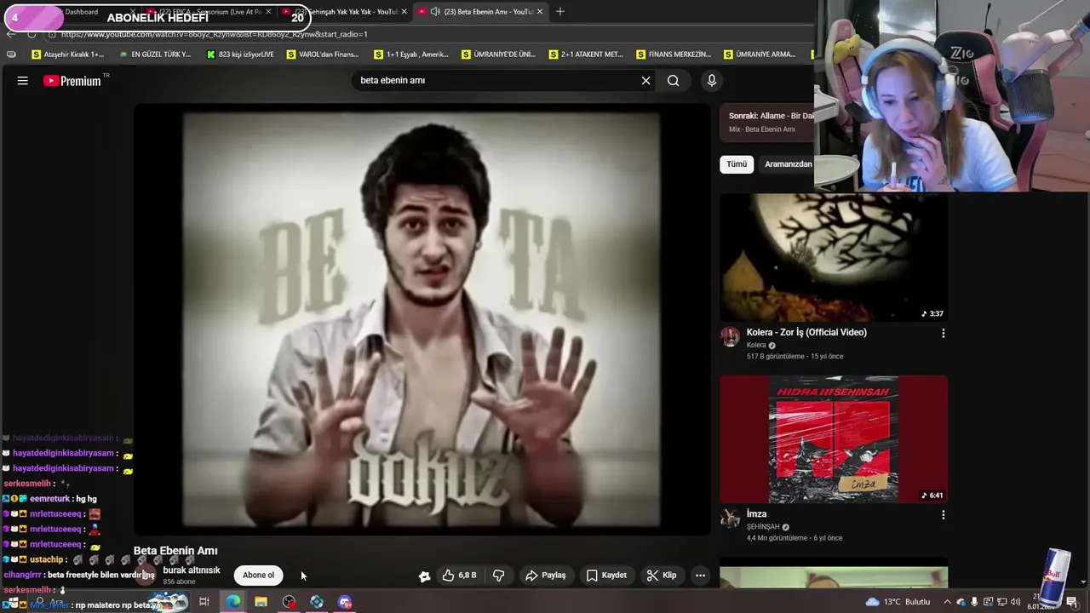Open the YouTube hamburger guide menu
Screen dimensions: 1090x613
tap(23, 80)
